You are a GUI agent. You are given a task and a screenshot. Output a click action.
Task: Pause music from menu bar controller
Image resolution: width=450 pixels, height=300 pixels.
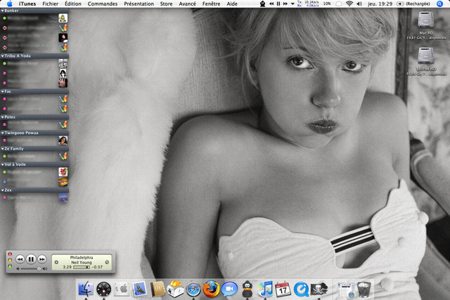pyautogui.click(x=278, y=4)
